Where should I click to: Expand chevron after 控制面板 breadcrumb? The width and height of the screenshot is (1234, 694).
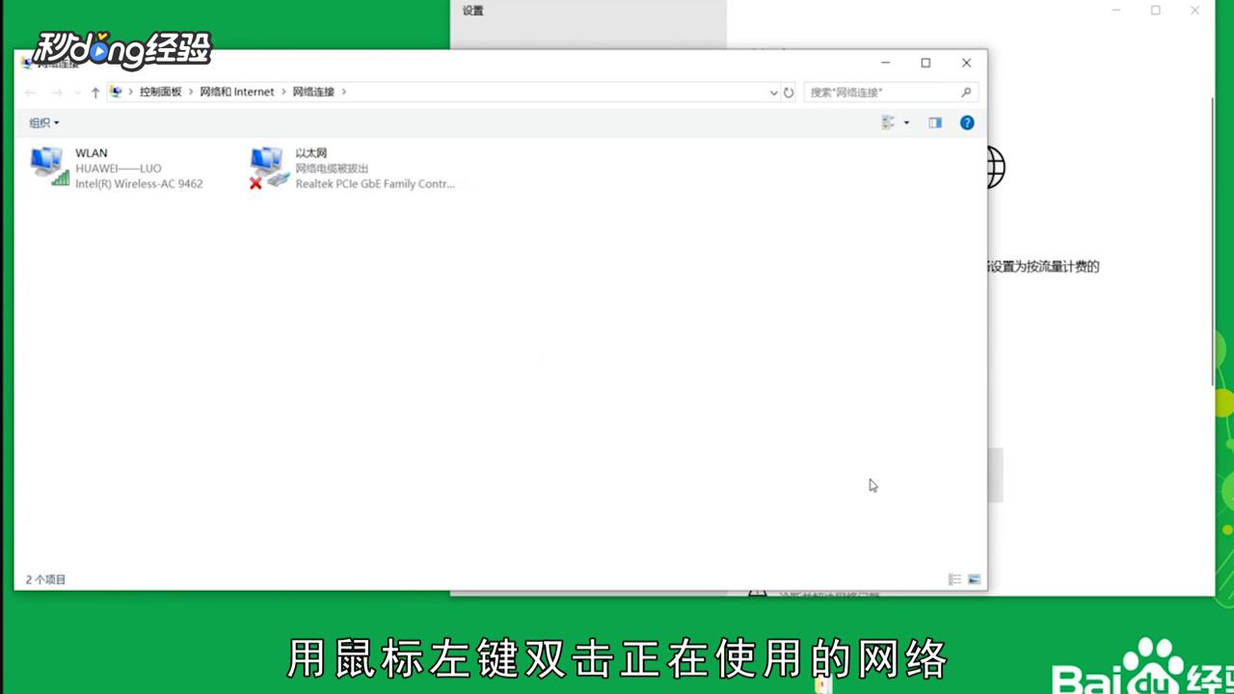tap(190, 93)
